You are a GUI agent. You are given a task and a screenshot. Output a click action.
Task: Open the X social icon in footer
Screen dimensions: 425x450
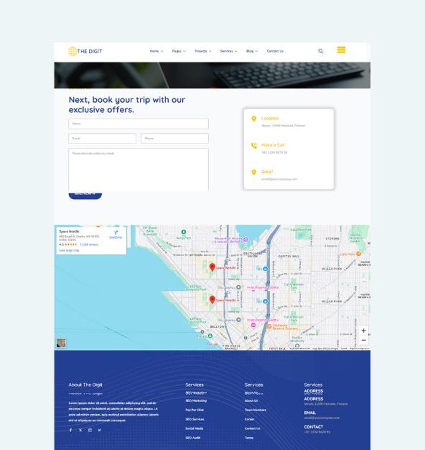pyautogui.click(x=80, y=430)
